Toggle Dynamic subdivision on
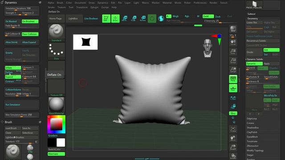Image resolution: width=285 pixels, height=160 pixels. [x=254, y=64]
